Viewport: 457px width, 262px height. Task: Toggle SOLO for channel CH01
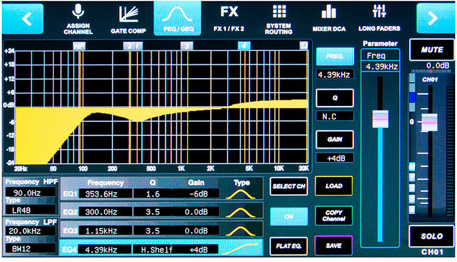point(431,235)
